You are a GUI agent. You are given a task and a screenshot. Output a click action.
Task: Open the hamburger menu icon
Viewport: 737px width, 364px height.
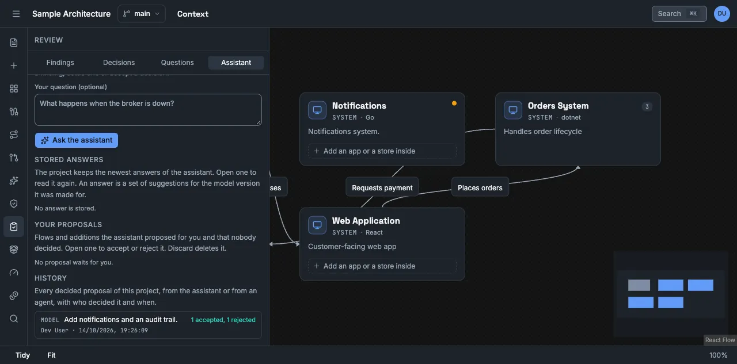click(16, 14)
